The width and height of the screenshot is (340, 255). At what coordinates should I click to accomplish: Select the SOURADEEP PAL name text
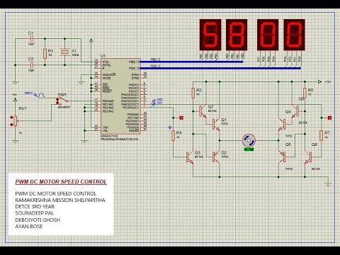(35, 213)
